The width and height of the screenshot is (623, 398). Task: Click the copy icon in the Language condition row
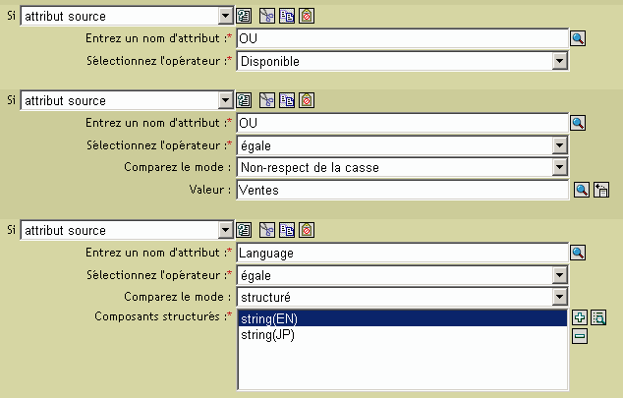[286, 230]
